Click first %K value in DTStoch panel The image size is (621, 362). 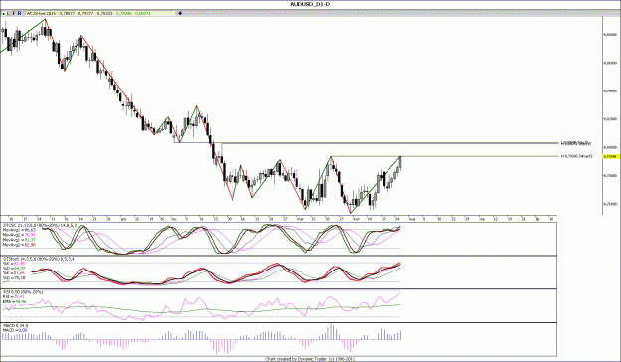tap(19, 264)
